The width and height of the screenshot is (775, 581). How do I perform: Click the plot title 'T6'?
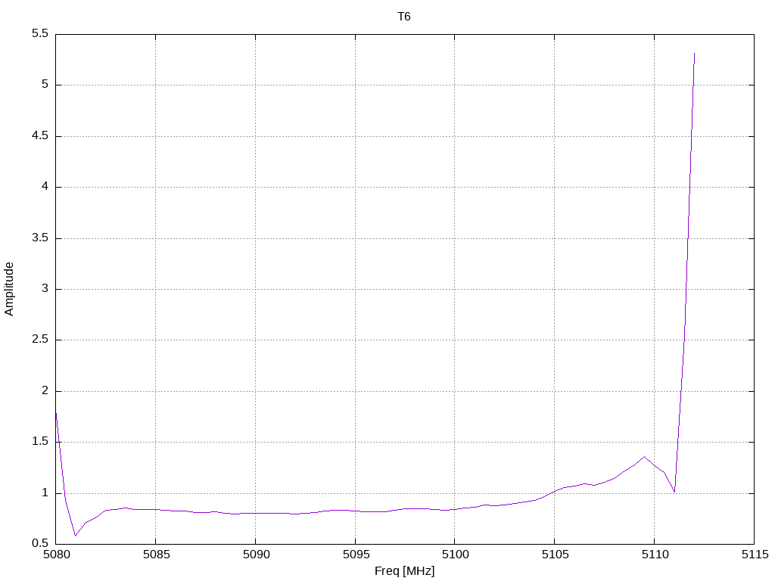tap(404, 17)
